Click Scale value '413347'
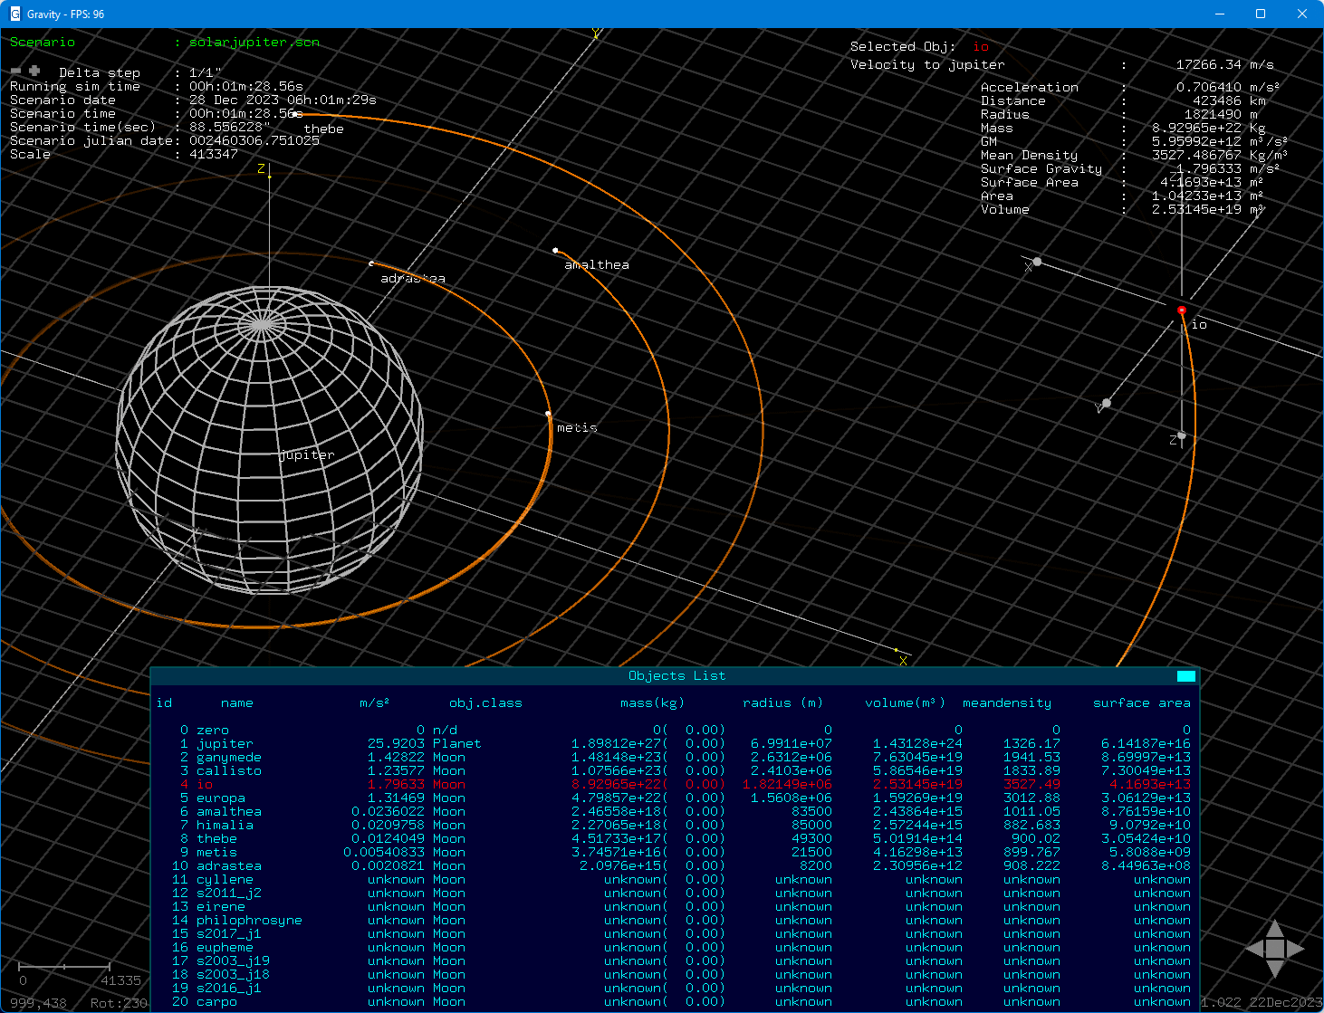Screen dimensions: 1324x1013 point(214,155)
